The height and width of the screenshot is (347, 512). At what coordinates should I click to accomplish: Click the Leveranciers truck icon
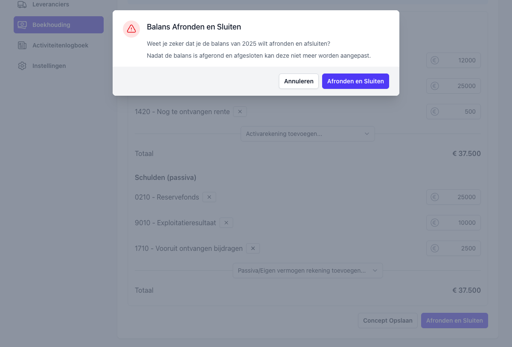(x=22, y=4)
